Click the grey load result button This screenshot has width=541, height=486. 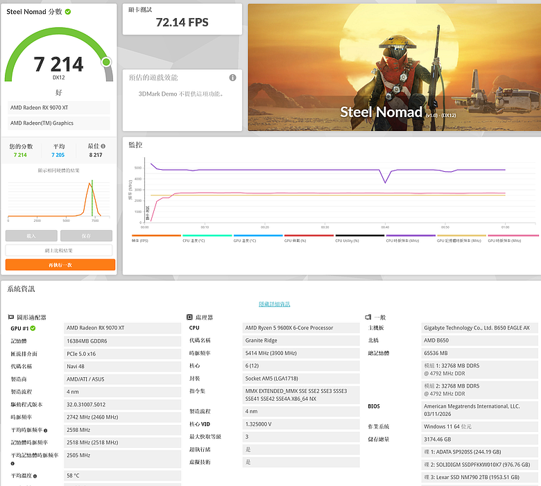pyautogui.click(x=31, y=236)
